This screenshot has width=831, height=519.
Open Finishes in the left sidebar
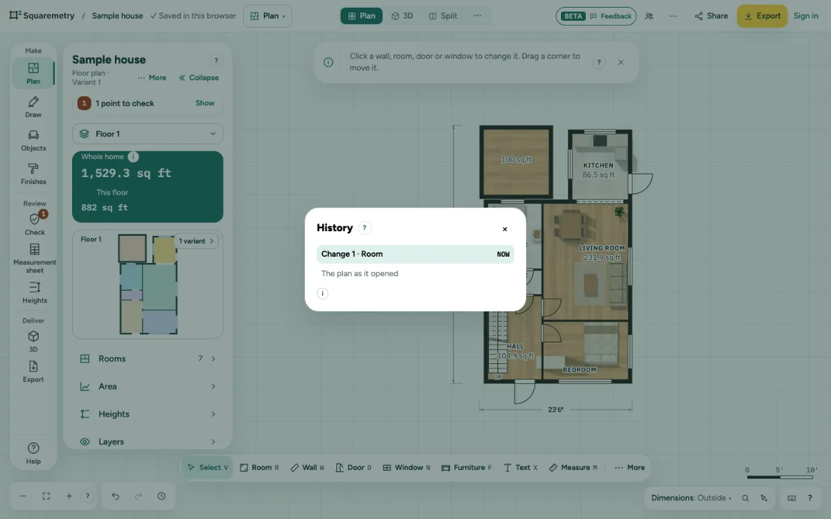[33, 174]
